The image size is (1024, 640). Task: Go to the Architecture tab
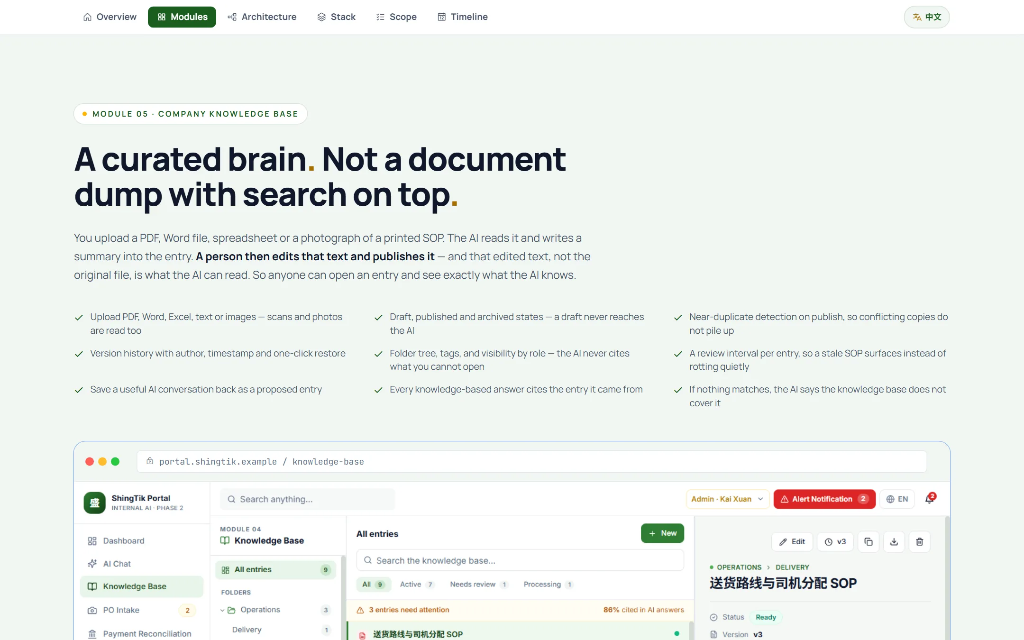click(x=262, y=17)
